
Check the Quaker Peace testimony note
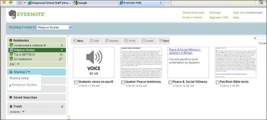coord(123,82)
